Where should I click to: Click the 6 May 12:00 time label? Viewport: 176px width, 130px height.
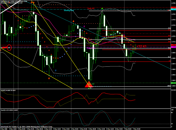(101, 129)
